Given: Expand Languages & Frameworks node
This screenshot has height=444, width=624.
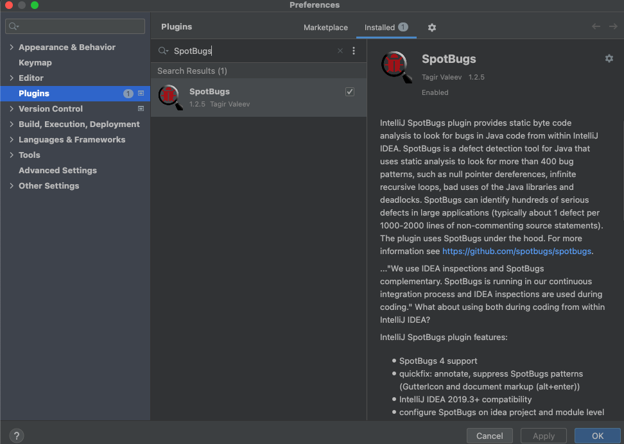Looking at the screenshot, I should tap(12, 140).
